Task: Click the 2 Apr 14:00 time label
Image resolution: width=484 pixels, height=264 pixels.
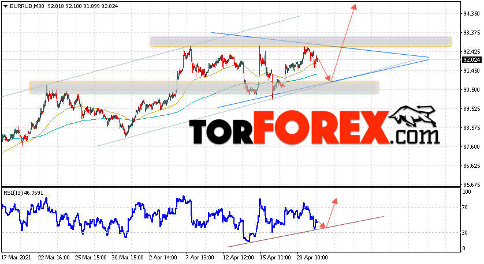Action: click(163, 257)
